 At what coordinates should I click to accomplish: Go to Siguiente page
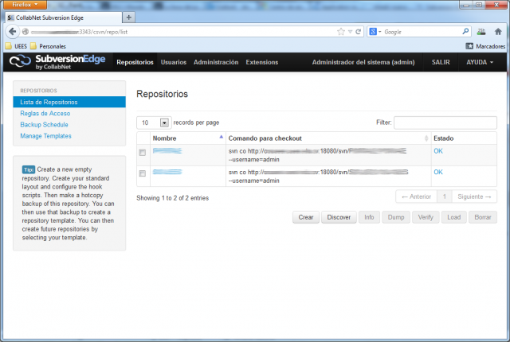click(x=474, y=196)
